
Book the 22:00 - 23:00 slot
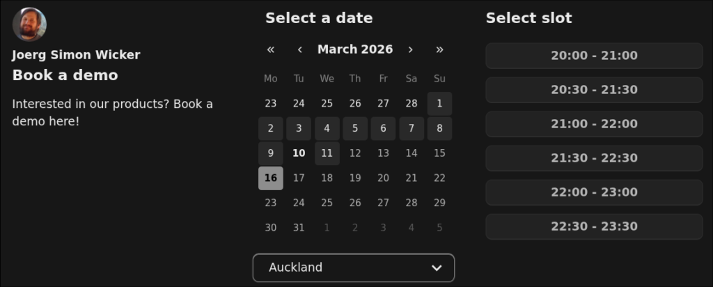coord(594,192)
